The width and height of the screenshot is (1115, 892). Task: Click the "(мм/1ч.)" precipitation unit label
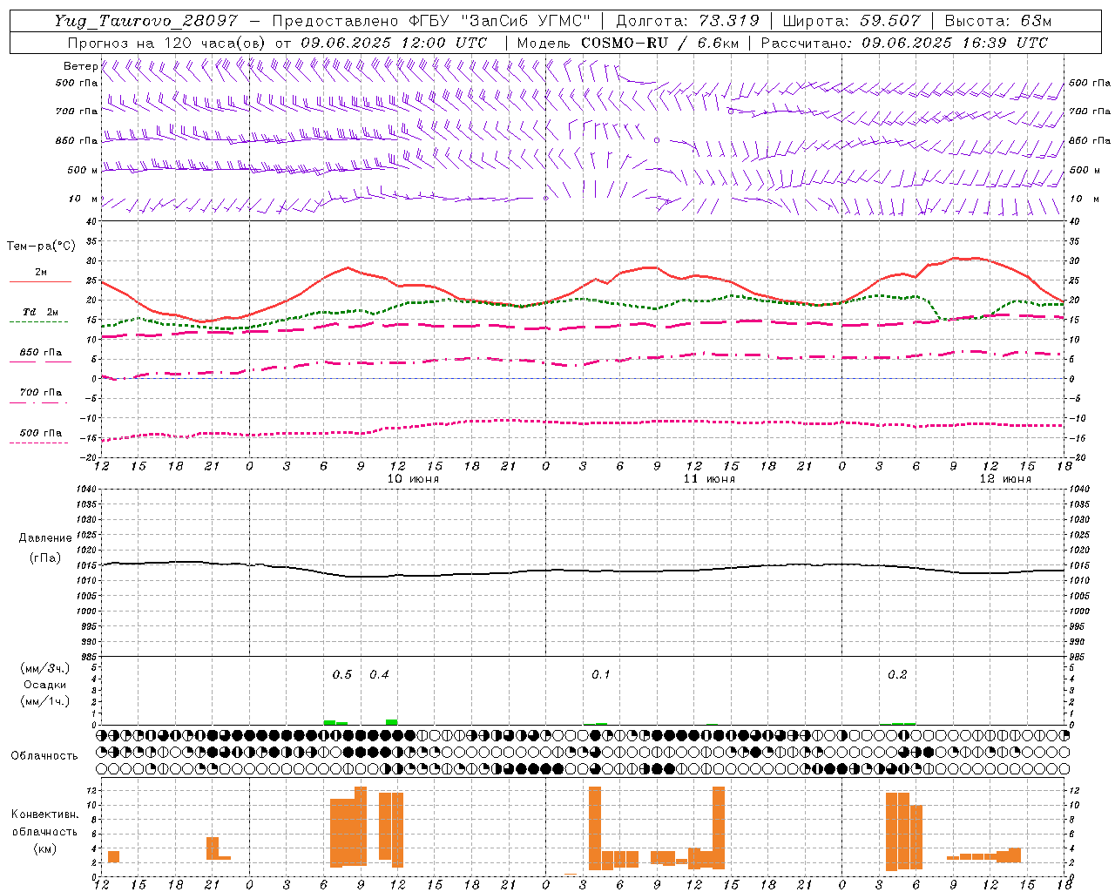pos(45,701)
